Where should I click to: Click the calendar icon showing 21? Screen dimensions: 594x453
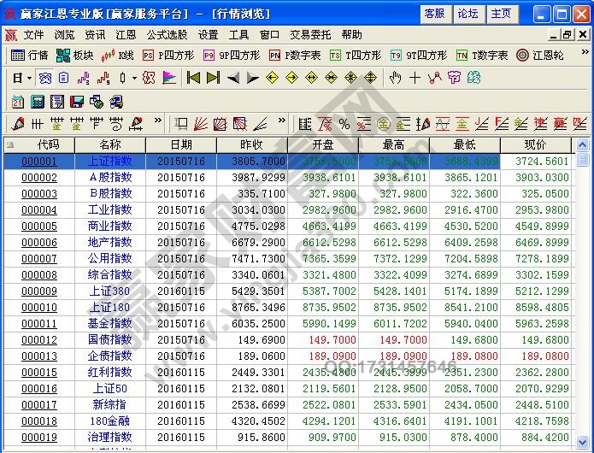(x=18, y=101)
